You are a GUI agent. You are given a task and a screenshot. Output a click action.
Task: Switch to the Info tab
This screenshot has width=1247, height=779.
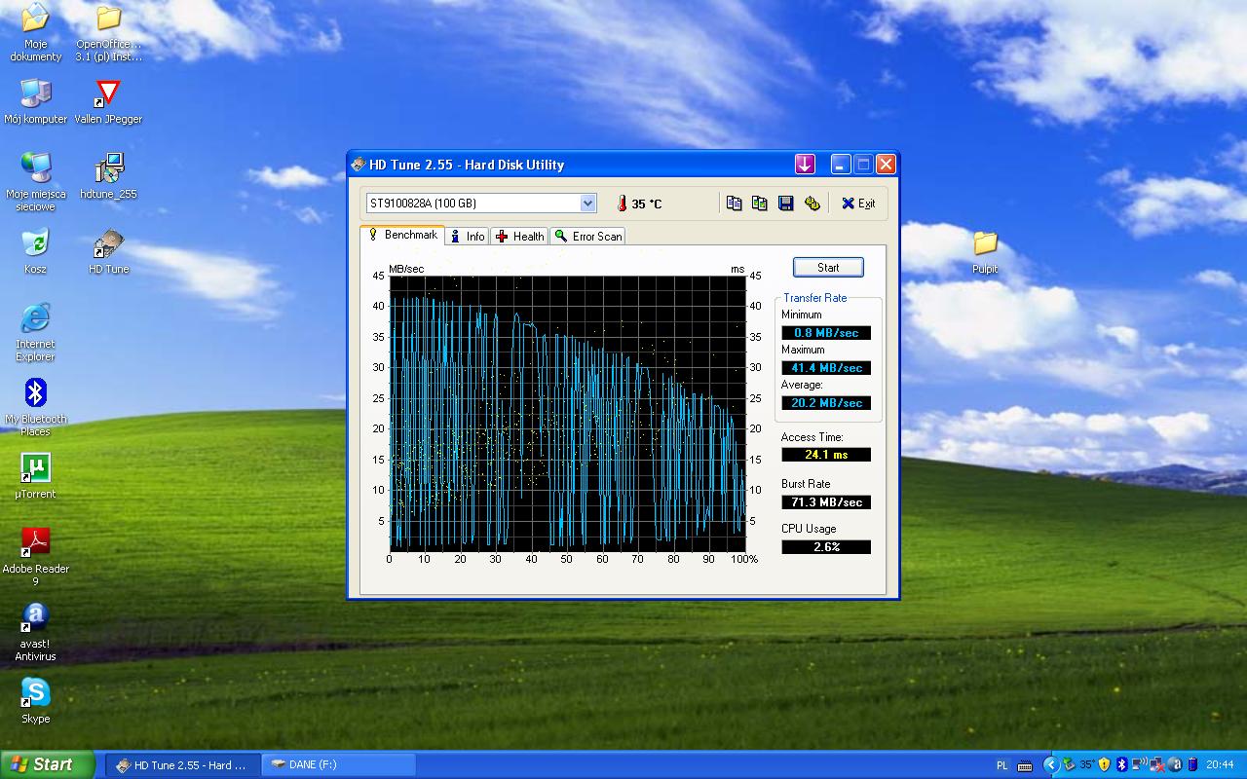click(x=467, y=237)
